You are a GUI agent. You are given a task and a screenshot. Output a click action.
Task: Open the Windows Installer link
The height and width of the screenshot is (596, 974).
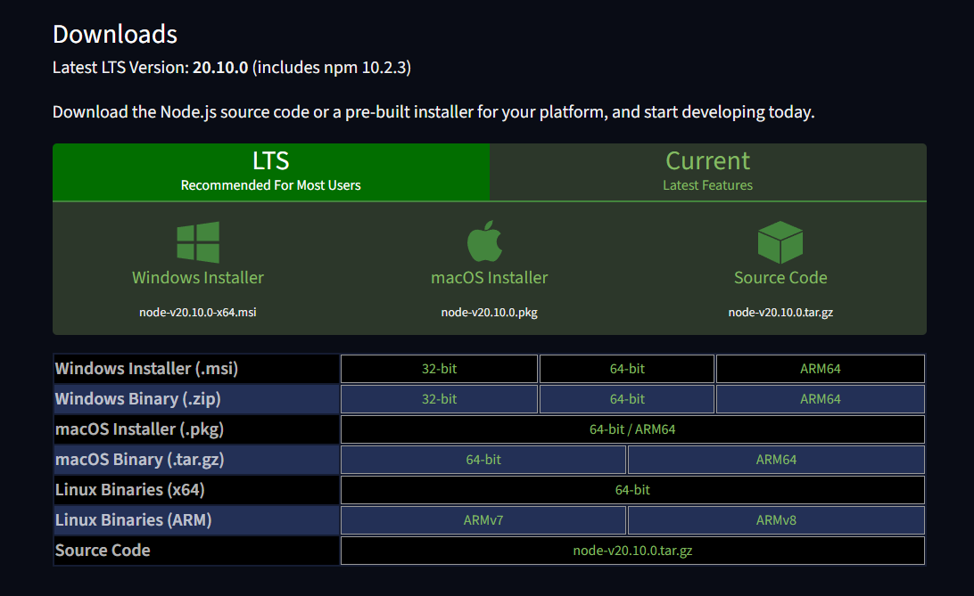(198, 277)
